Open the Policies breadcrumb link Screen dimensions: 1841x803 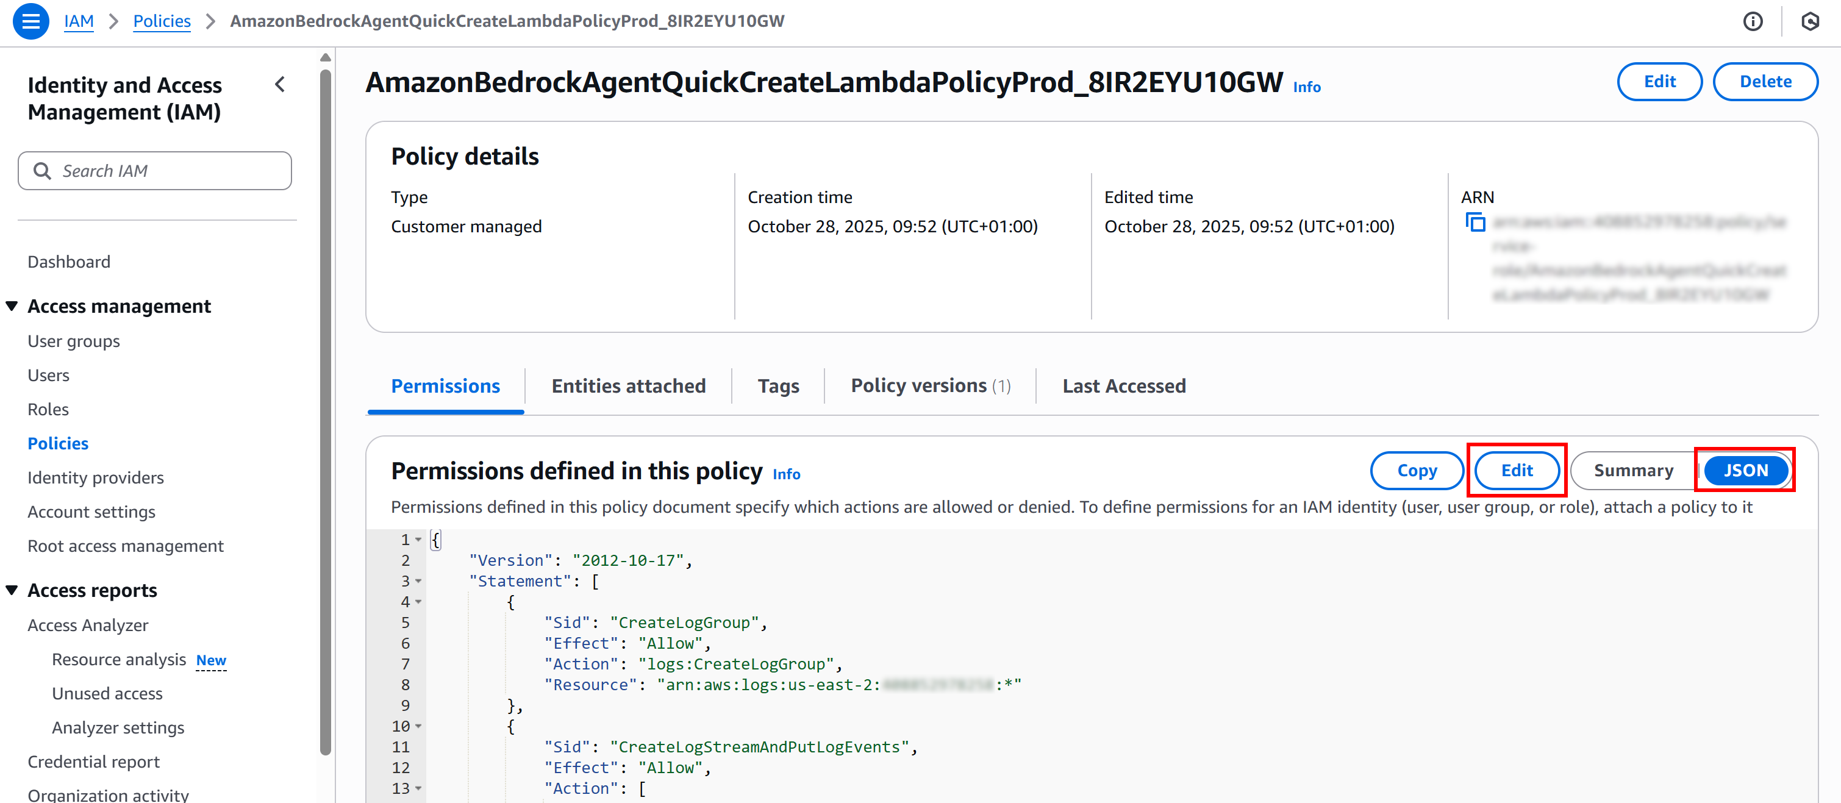(x=162, y=21)
